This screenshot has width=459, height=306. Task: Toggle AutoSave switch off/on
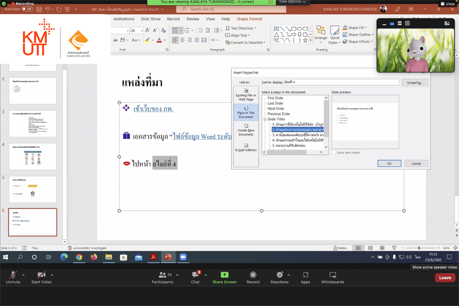pos(27,9)
